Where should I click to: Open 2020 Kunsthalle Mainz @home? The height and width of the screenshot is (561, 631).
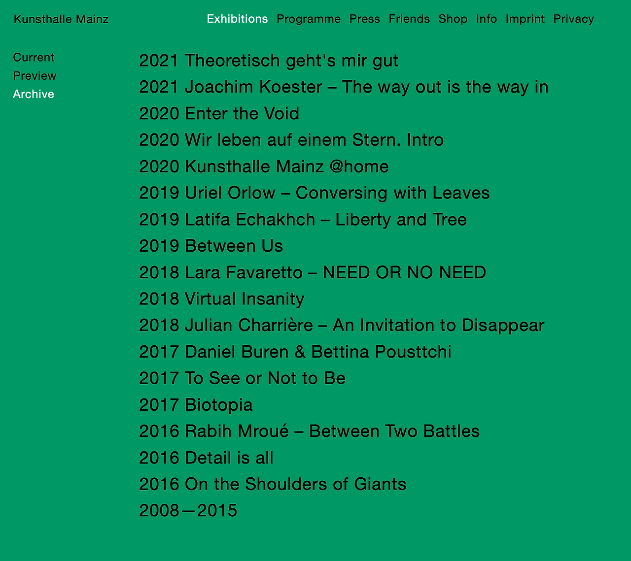[x=264, y=167]
